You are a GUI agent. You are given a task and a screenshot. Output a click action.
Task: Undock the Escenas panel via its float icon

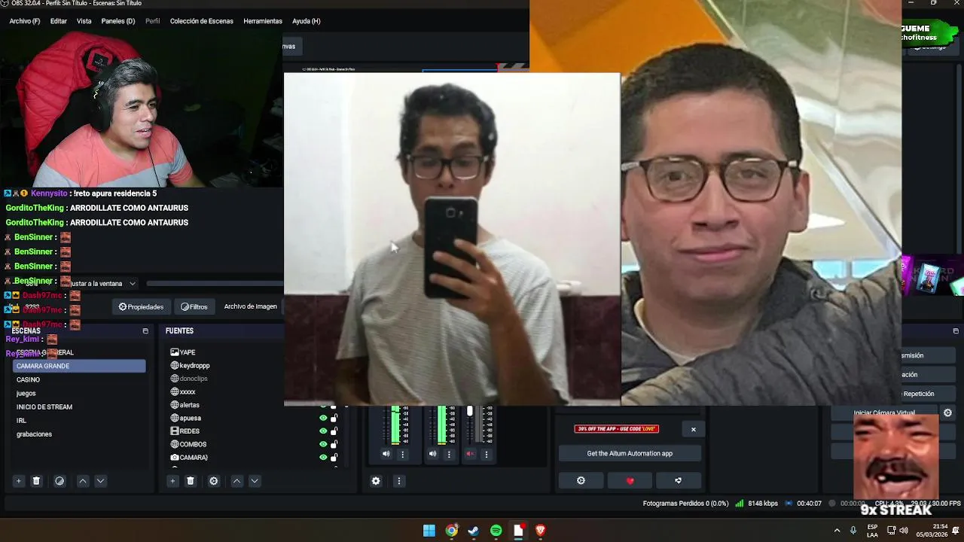[x=145, y=330]
